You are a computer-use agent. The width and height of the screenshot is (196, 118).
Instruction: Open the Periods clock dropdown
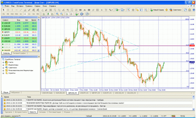82,14
